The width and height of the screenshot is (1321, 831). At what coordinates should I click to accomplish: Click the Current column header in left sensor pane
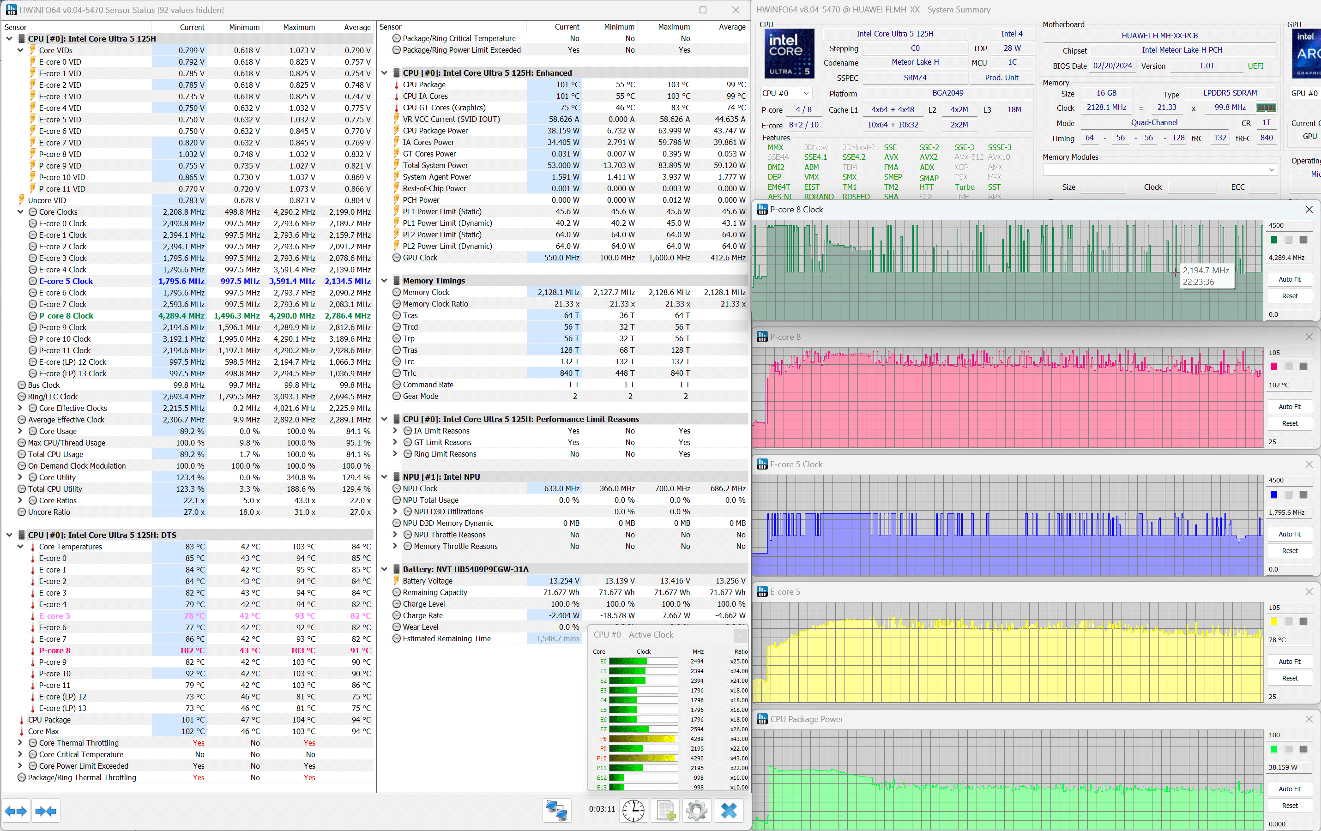point(180,27)
